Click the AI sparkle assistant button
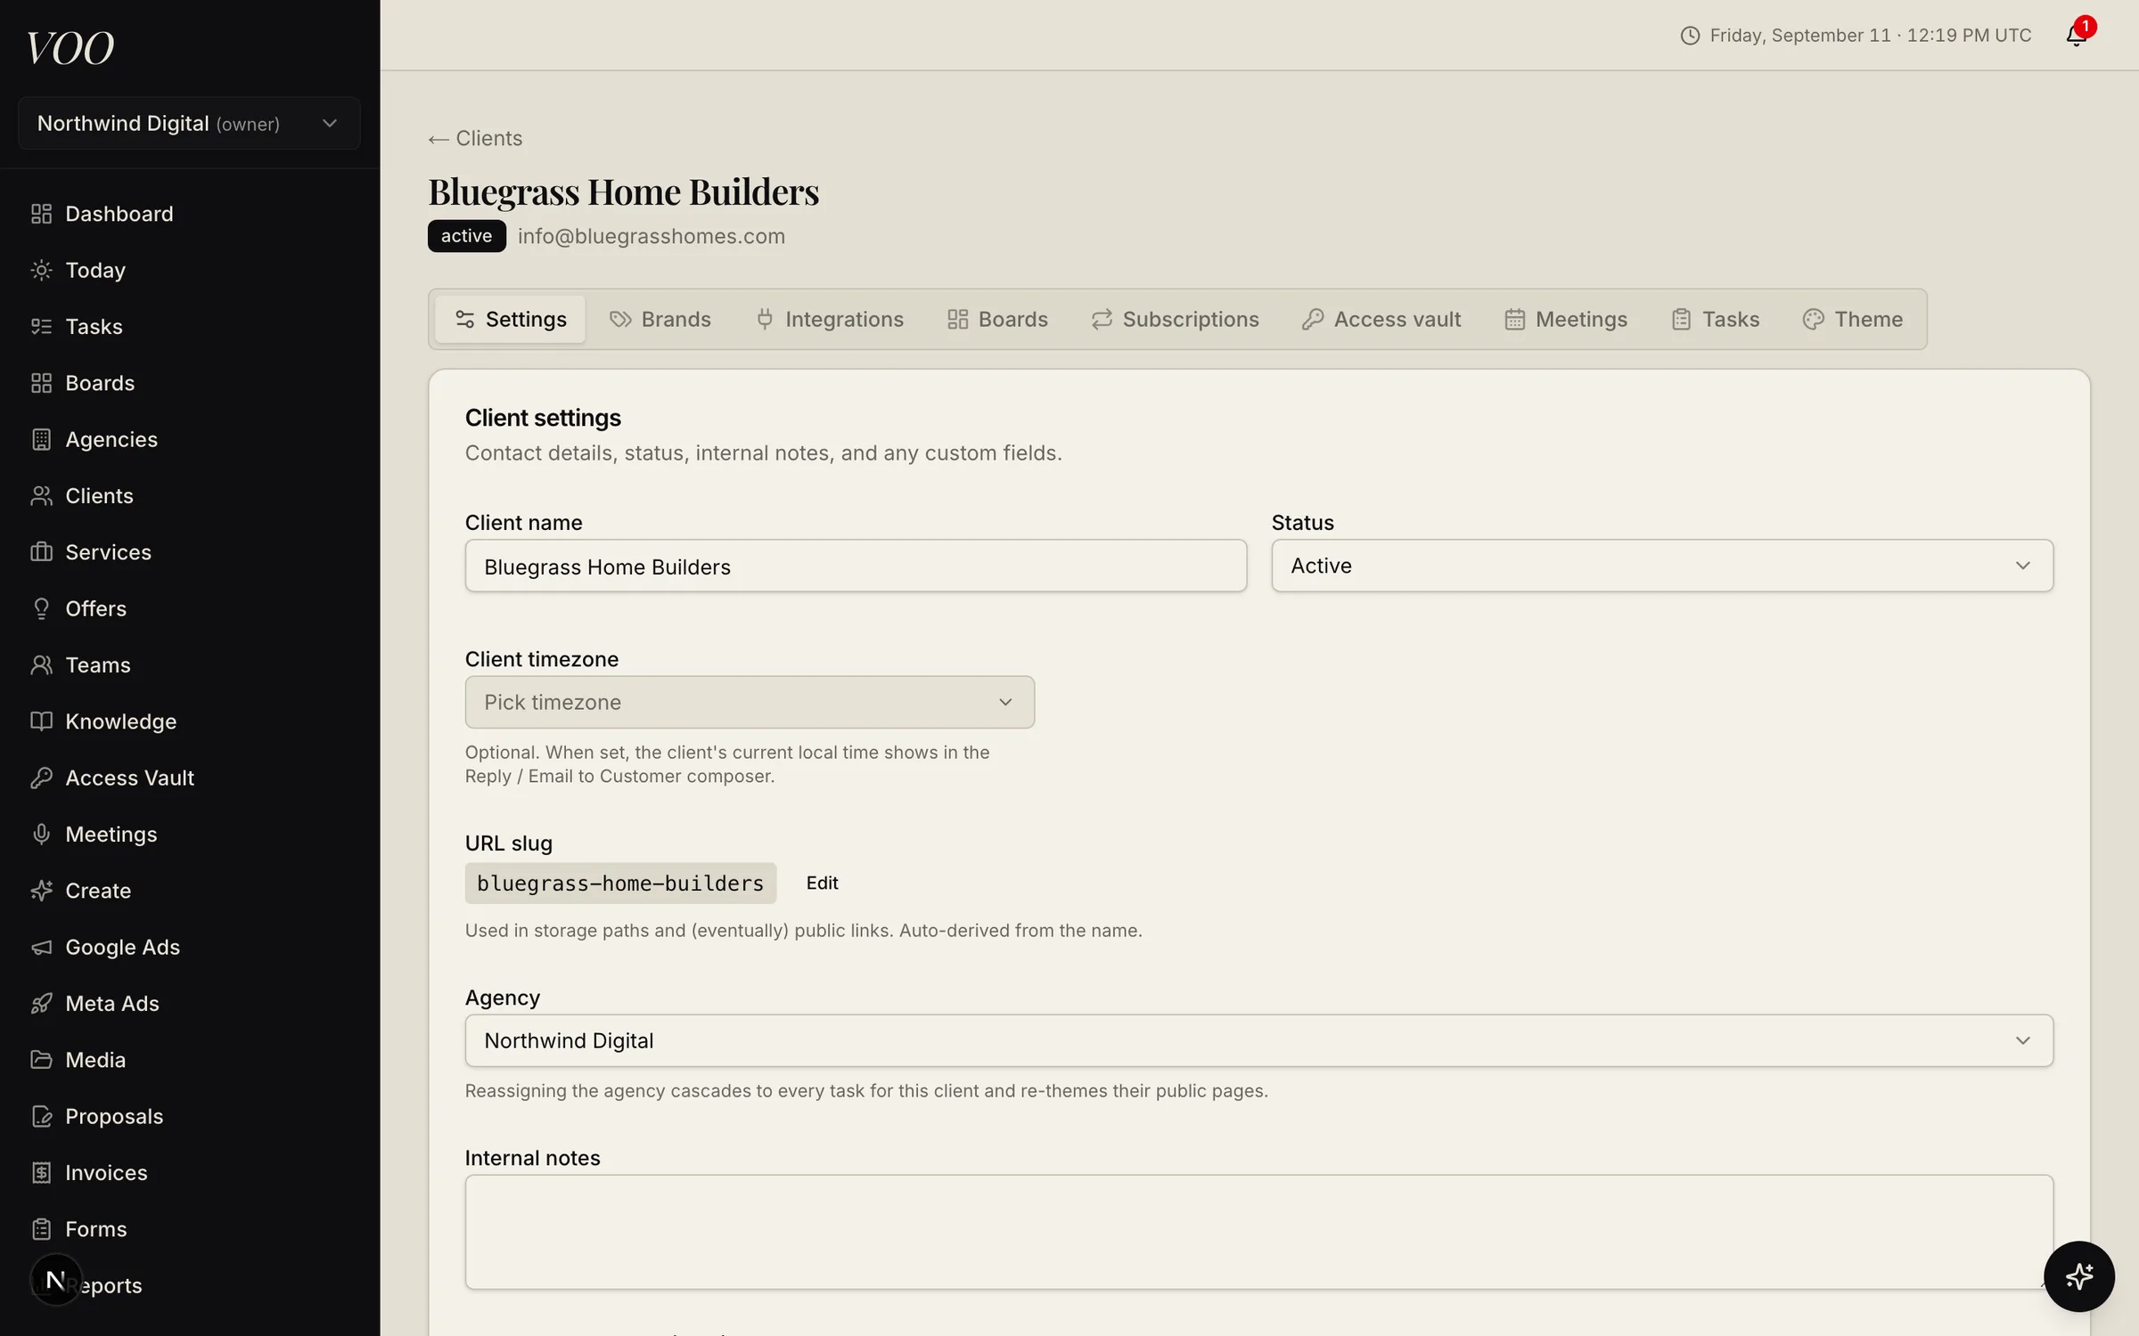The width and height of the screenshot is (2139, 1336). pos(2079,1276)
